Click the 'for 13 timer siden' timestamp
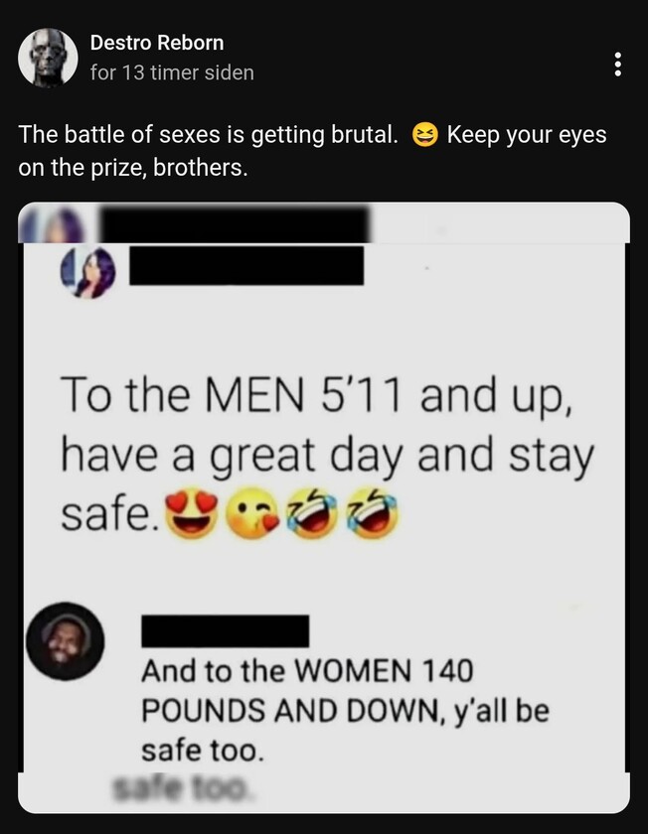 (x=172, y=72)
